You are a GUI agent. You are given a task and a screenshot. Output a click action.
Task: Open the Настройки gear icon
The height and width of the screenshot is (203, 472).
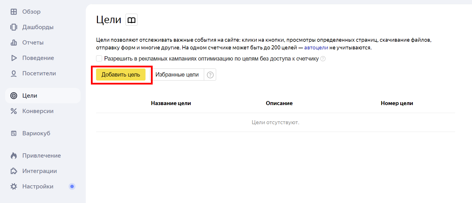click(x=14, y=186)
